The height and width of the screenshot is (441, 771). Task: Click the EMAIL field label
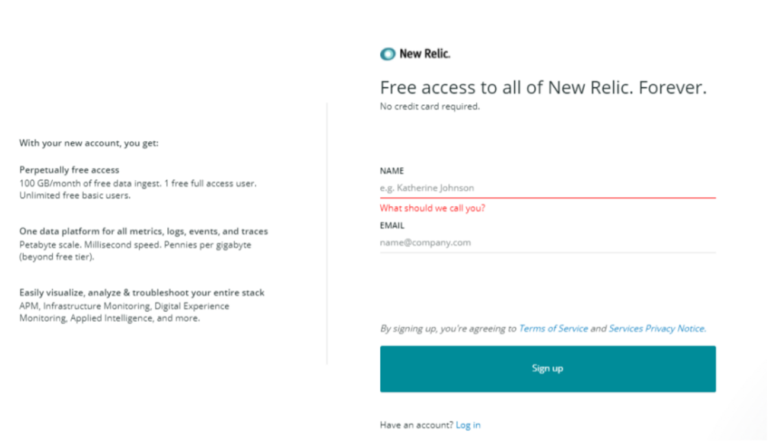[x=392, y=225]
